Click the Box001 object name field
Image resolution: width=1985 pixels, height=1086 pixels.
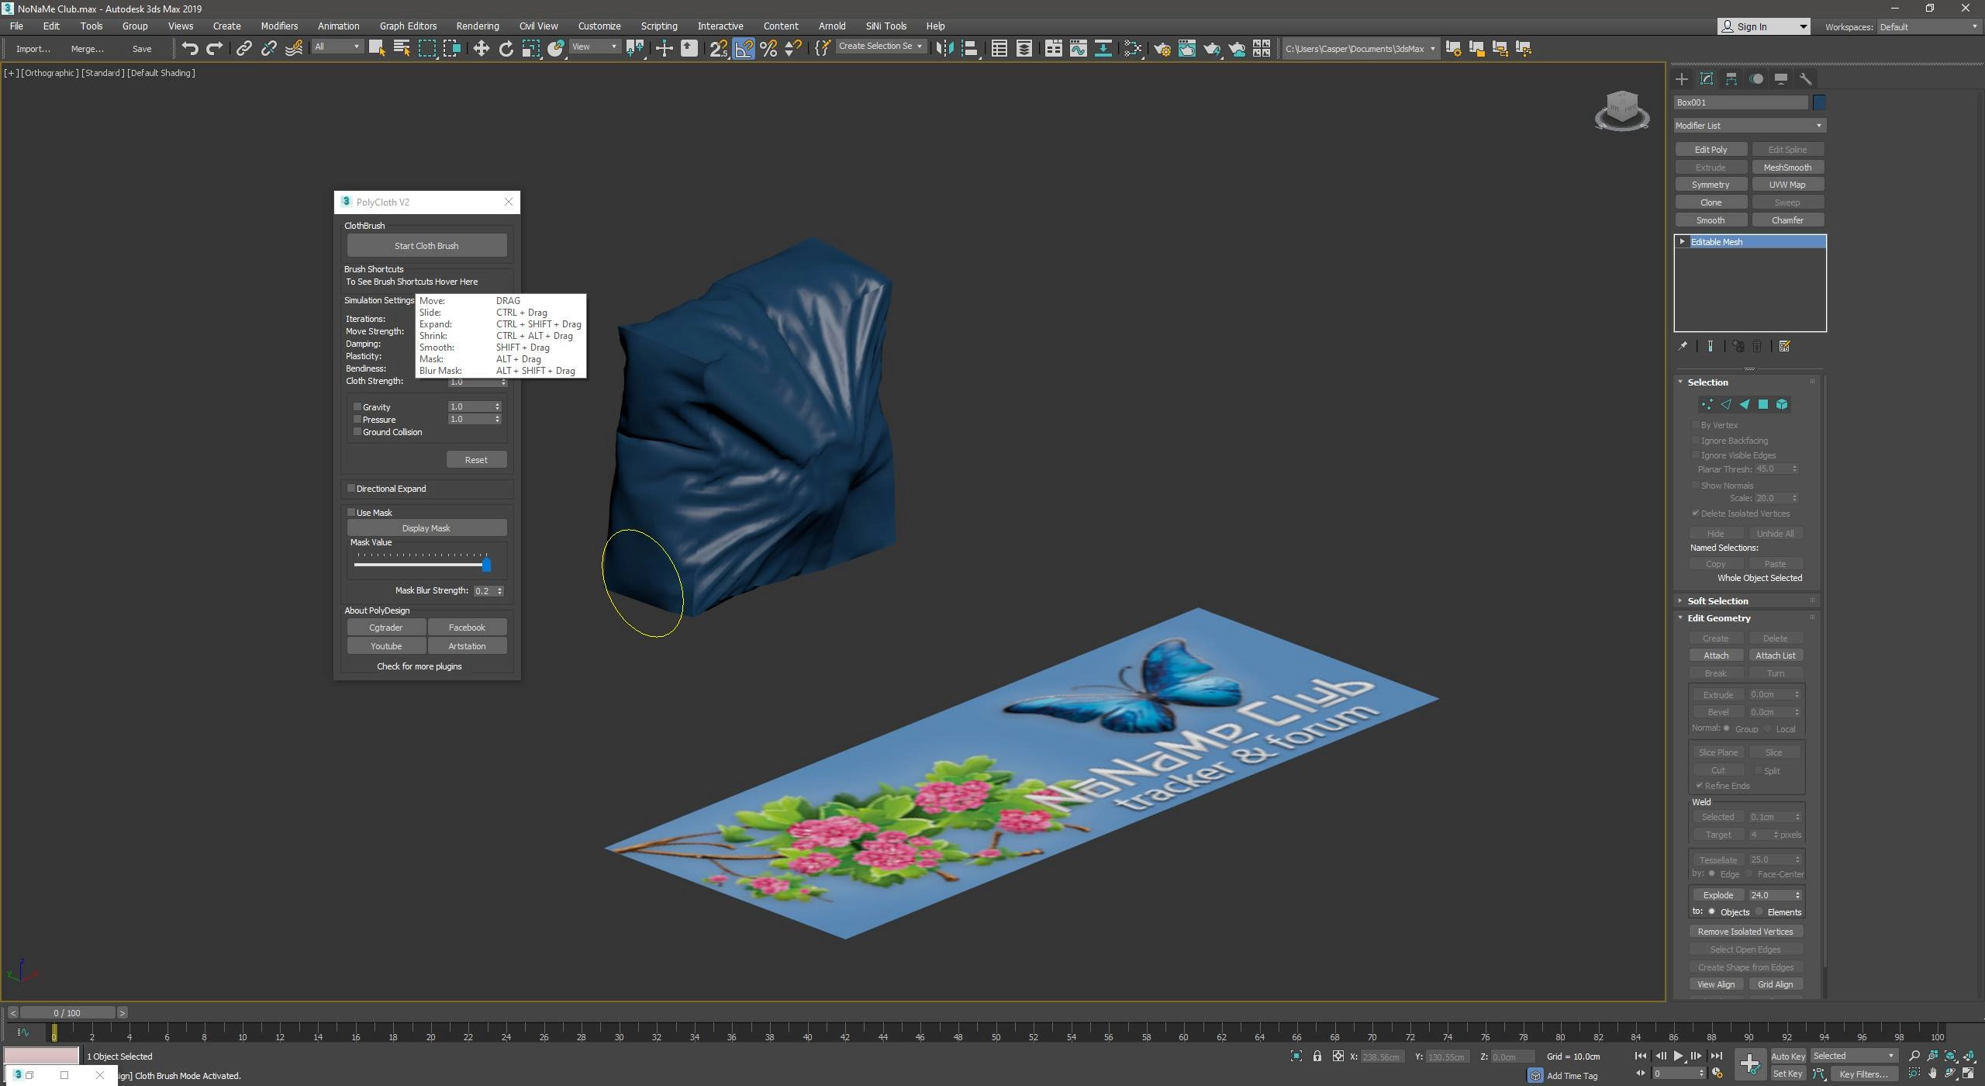(x=1741, y=102)
